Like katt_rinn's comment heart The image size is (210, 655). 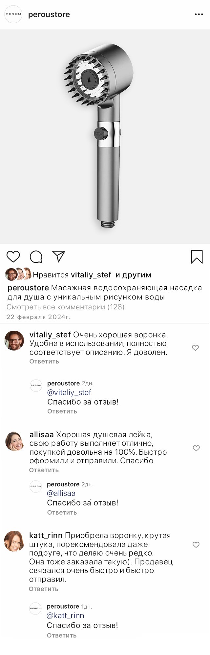[x=196, y=545]
